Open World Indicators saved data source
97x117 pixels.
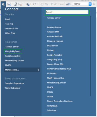[13, 88]
